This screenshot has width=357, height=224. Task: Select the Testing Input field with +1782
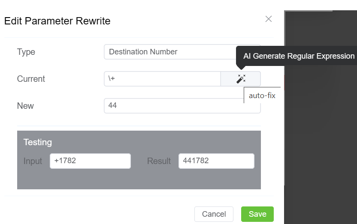pos(90,161)
